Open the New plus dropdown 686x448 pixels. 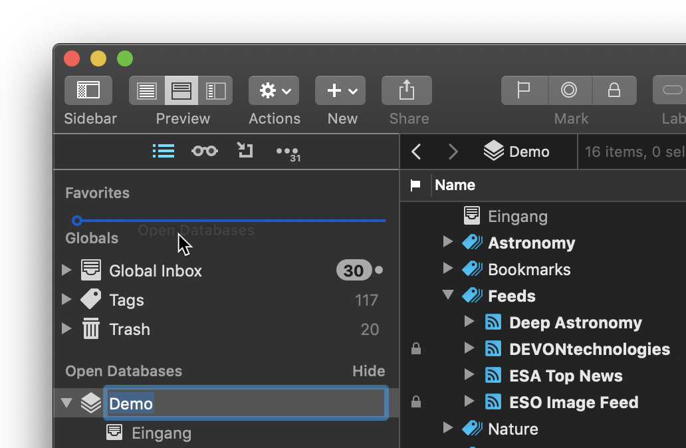click(x=340, y=90)
